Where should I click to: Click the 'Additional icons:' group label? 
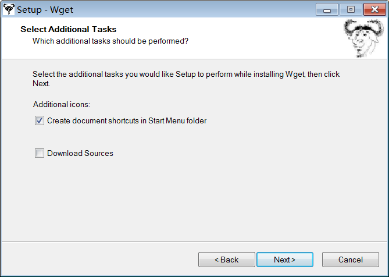[x=62, y=105]
